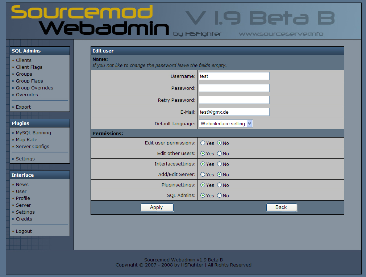Open the Overrides link under SQL Admins

click(27, 95)
